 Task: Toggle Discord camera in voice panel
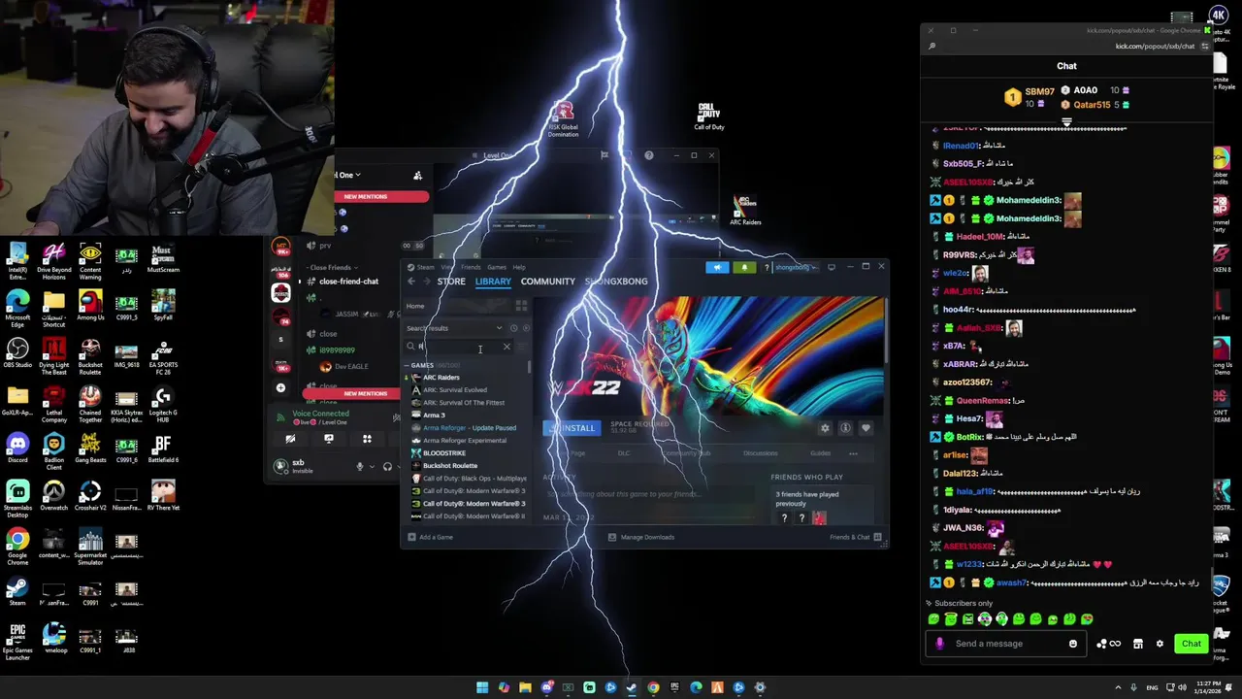(290, 440)
